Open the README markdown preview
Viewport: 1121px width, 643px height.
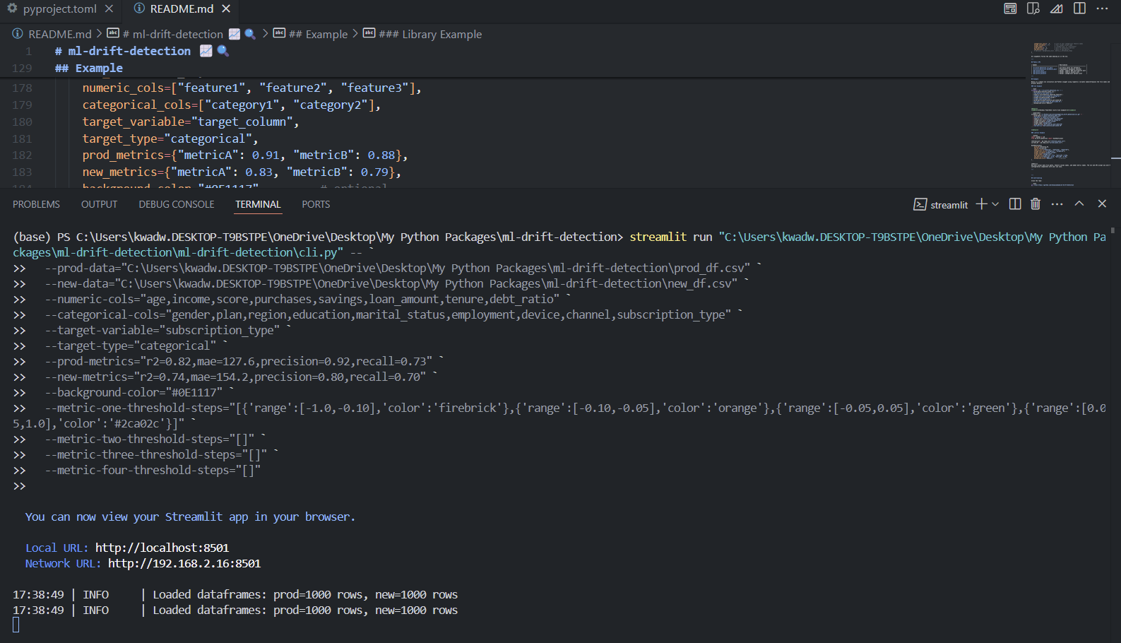coord(1010,8)
